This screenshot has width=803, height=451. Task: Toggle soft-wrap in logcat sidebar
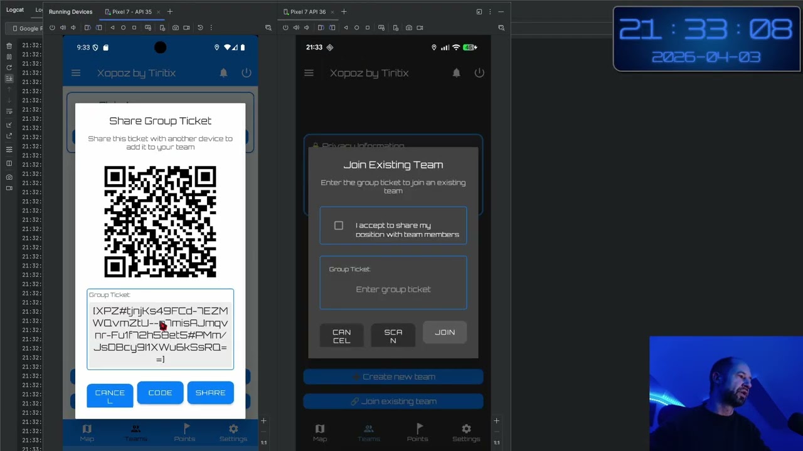[x=9, y=111]
